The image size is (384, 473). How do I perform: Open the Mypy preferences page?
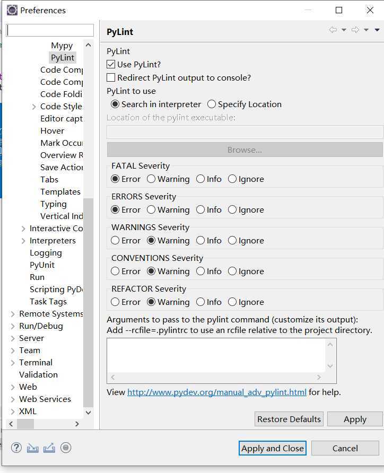pos(62,46)
